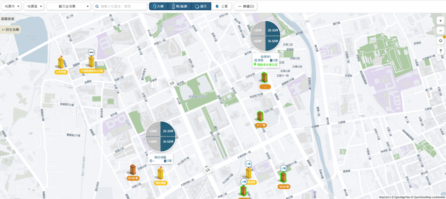
Task: Expand the 藝文生活圈 area dropdown
Action: pyautogui.click(x=69, y=6)
